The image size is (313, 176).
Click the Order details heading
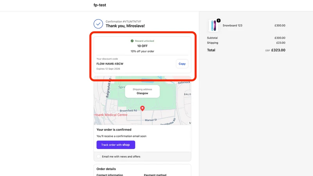[106, 169]
